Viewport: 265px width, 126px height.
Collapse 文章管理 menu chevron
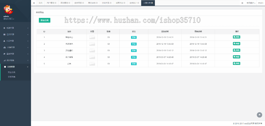[x=28, y=67]
